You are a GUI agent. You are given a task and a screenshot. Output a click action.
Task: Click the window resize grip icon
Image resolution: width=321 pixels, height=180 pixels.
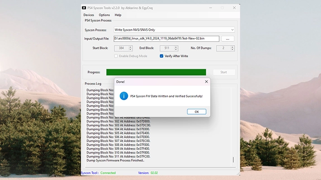pos(238,174)
